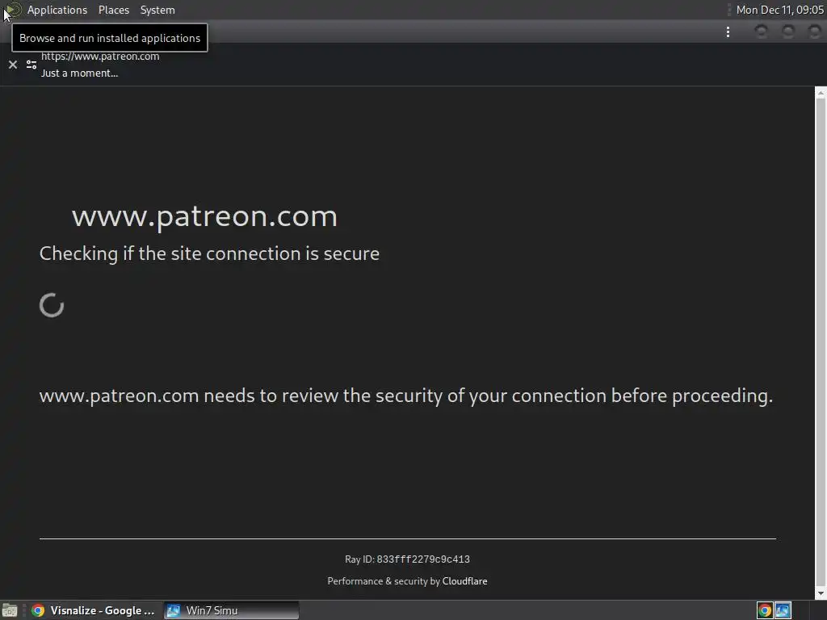Viewport: 827px width, 620px height.
Task: Click the "needs to review the security" sentence
Action: click(405, 396)
